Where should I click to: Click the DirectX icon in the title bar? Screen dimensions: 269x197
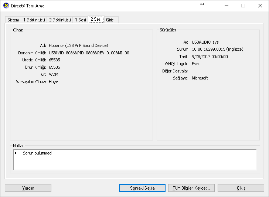[x=6, y=6]
